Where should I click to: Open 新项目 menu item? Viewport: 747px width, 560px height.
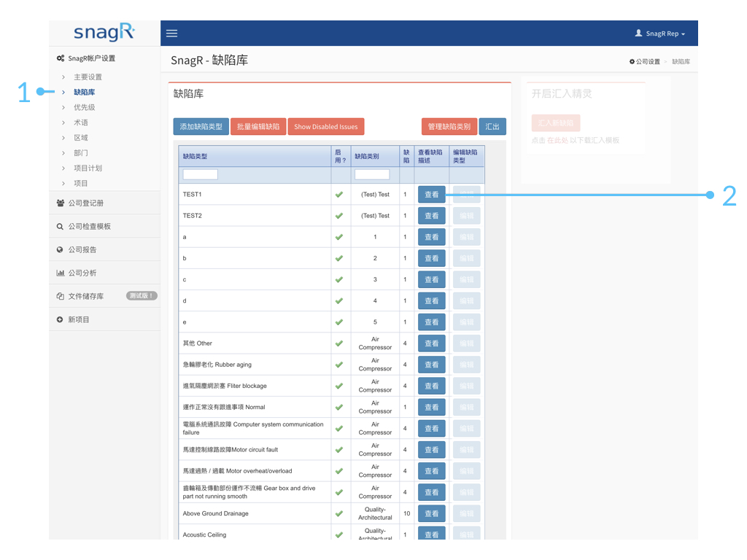click(104, 319)
